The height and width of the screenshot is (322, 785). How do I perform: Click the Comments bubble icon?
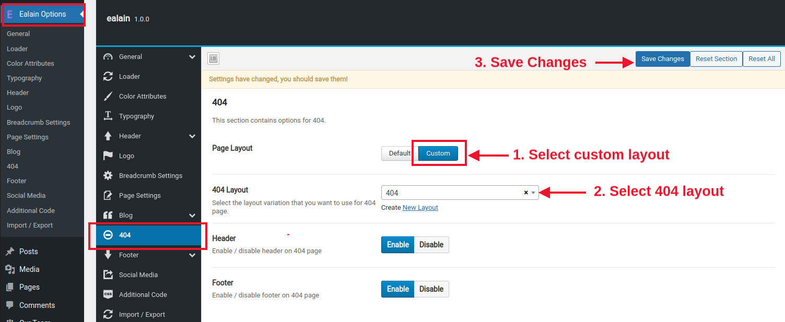coord(9,305)
